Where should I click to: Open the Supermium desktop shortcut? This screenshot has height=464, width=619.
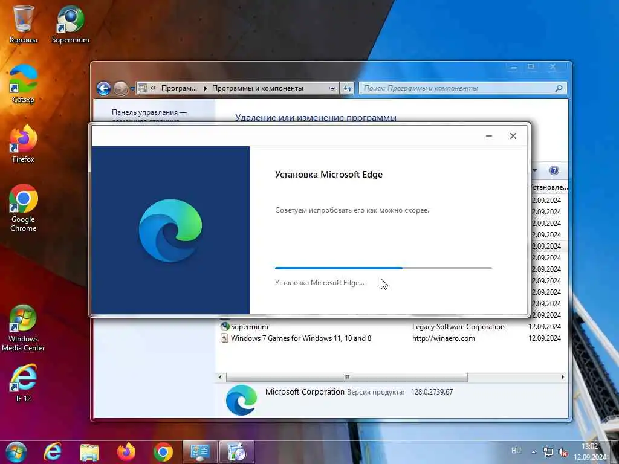pyautogui.click(x=70, y=24)
